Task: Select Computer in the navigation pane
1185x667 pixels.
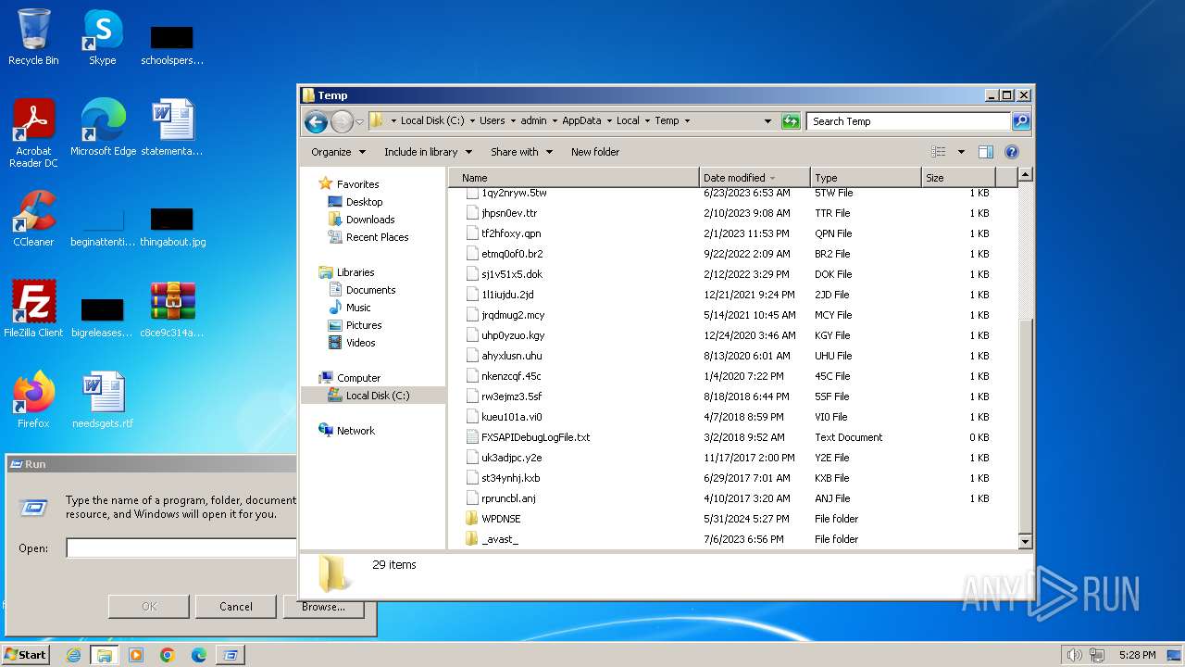Action: tap(358, 378)
